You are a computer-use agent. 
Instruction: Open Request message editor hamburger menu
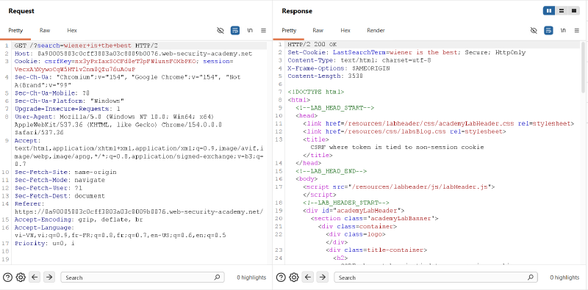pyautogui.click(x=263, y=30)
